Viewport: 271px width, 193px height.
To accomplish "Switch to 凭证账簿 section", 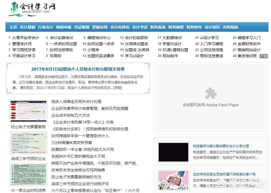I will click(x=82, y=27).
